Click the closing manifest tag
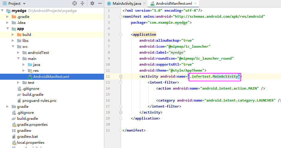The image size is (281, 148). click(x=134, y=130)
